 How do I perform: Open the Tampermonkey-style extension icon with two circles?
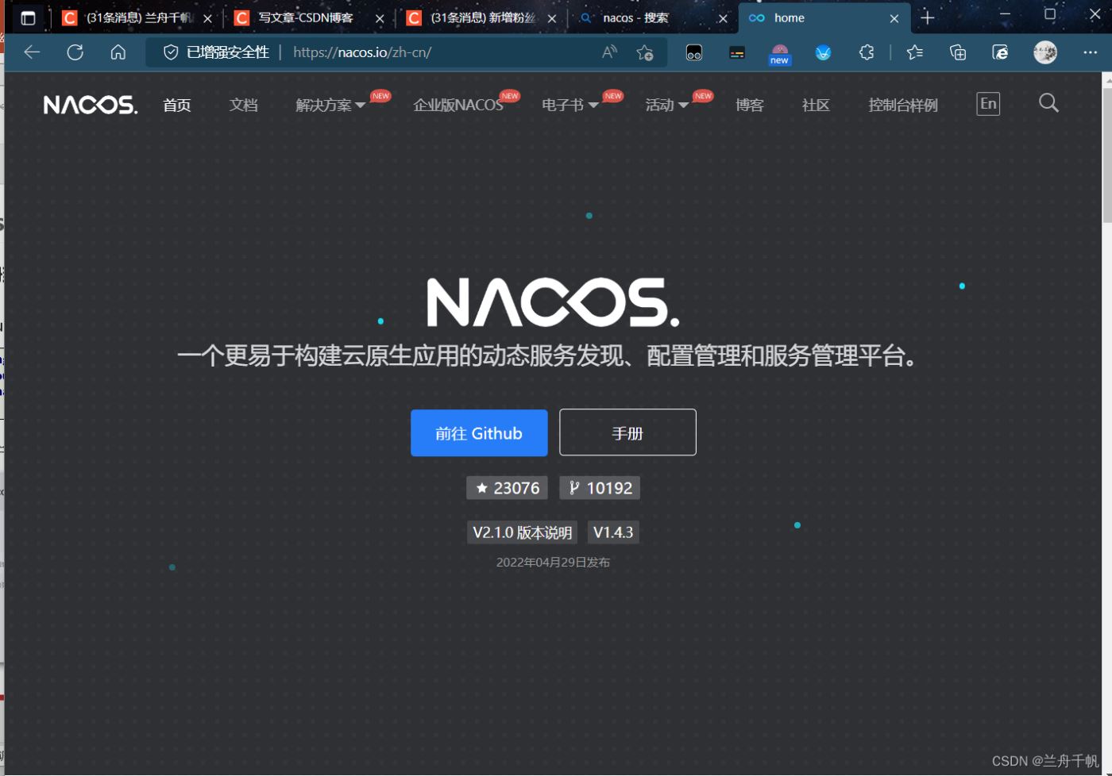click(694, 53)
